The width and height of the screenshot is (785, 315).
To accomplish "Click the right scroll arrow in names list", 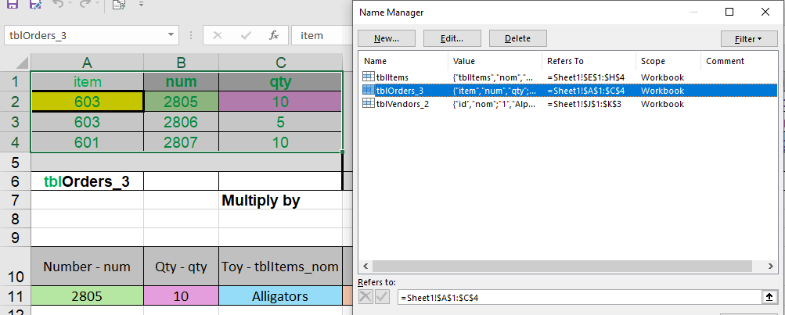I will click(770, 267).
